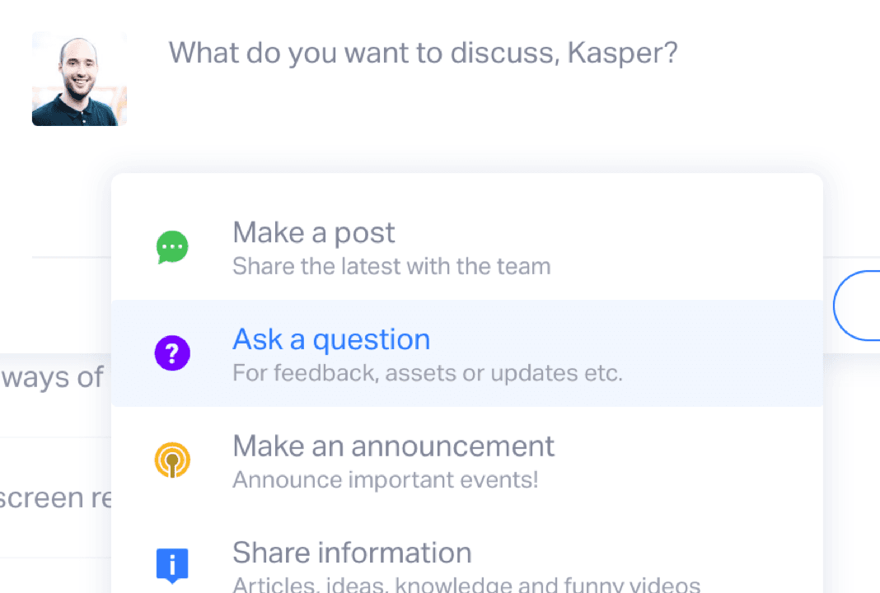This screenshot has width=880, height=593.
Task: Click the word 'question' in blue text
Action: tap(372, 340)
